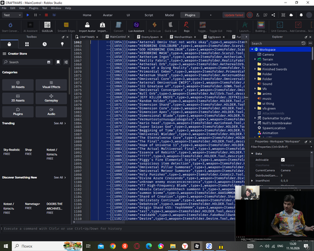Open the GUI2LUA plugin

coord(47,27)
